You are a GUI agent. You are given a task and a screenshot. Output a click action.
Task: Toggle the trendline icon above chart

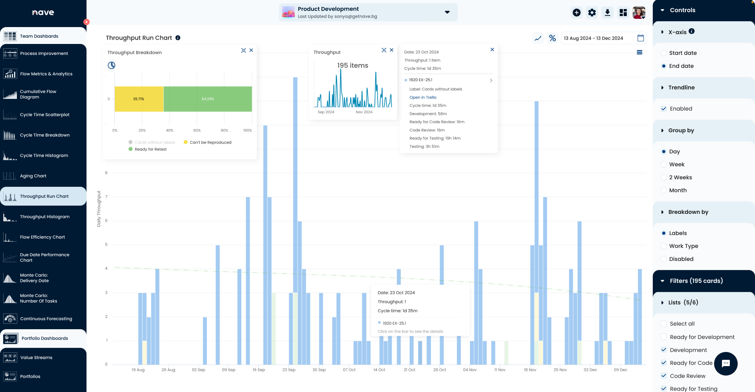538,38
